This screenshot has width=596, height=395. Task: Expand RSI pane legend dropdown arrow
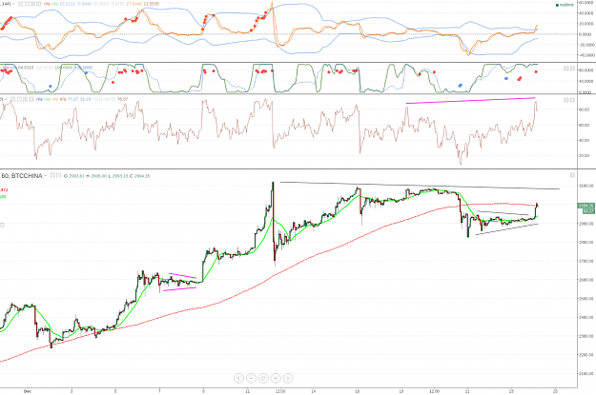tap(6, 99)
